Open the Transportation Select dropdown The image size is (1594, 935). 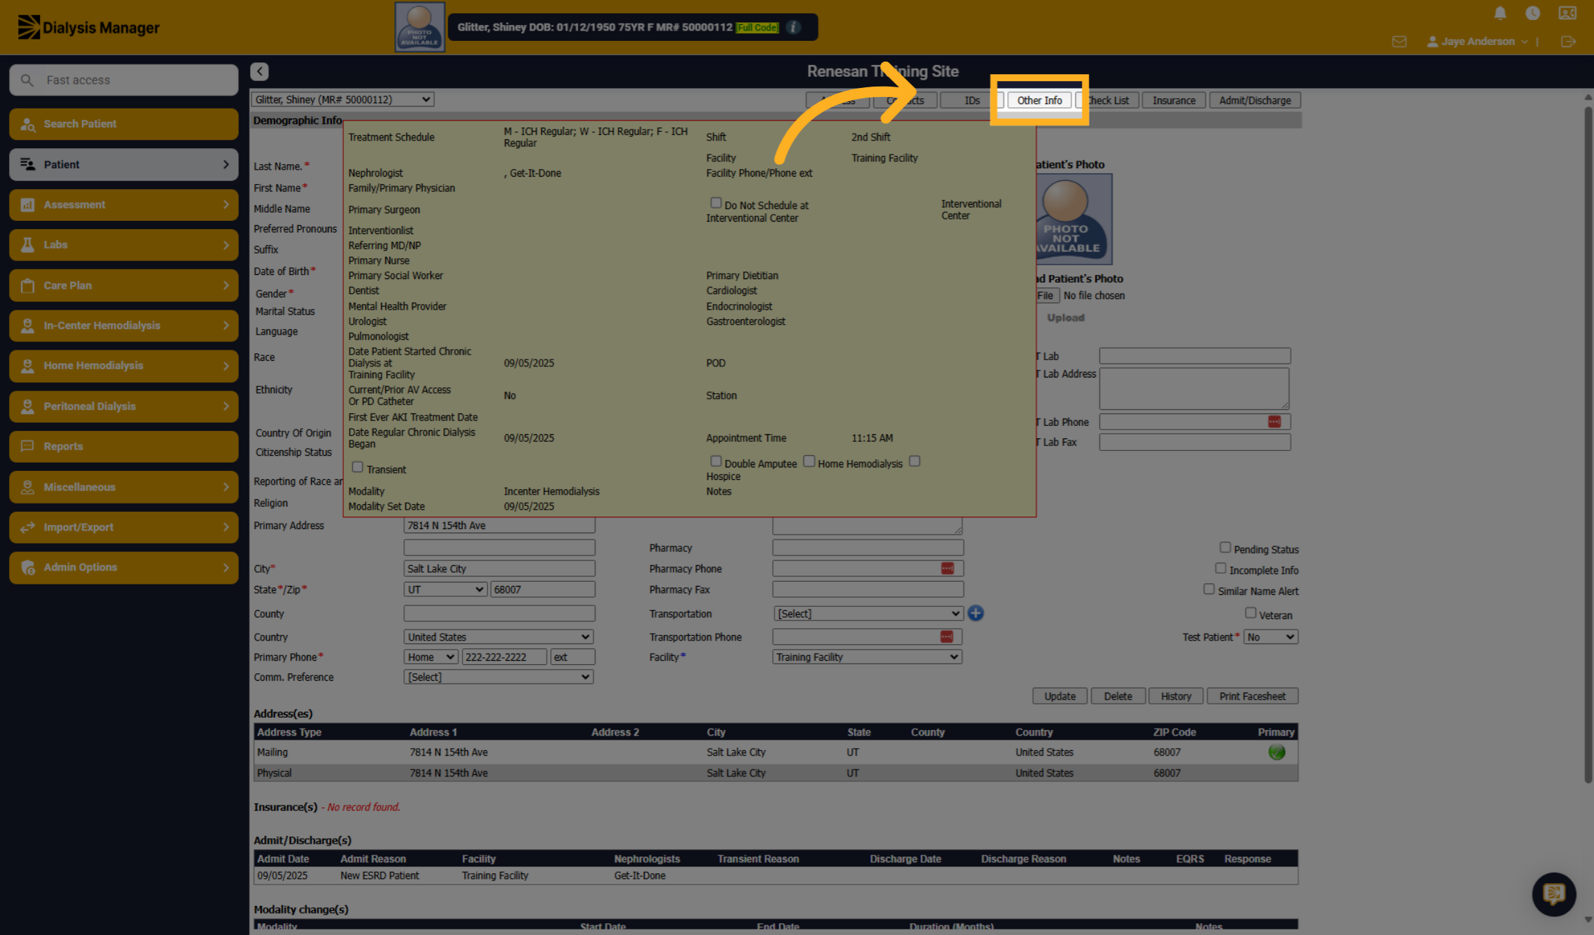click(x=868, y=614)
